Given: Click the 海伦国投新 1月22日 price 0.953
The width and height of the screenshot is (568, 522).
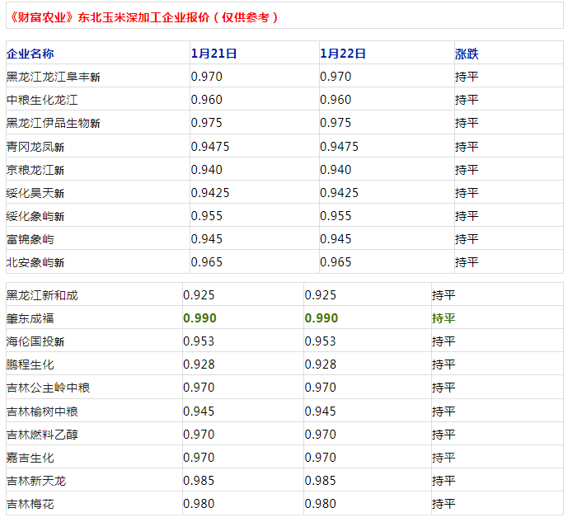Looking at the screenshot, I should coord(320,341).
